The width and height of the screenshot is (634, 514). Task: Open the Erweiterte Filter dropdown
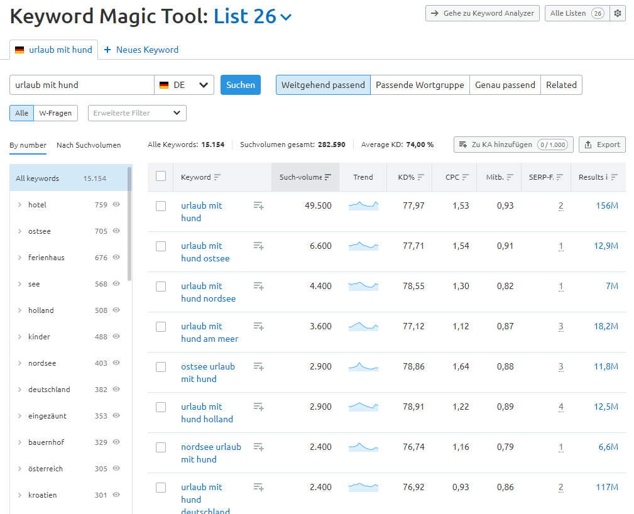click(x=137, y=113)
